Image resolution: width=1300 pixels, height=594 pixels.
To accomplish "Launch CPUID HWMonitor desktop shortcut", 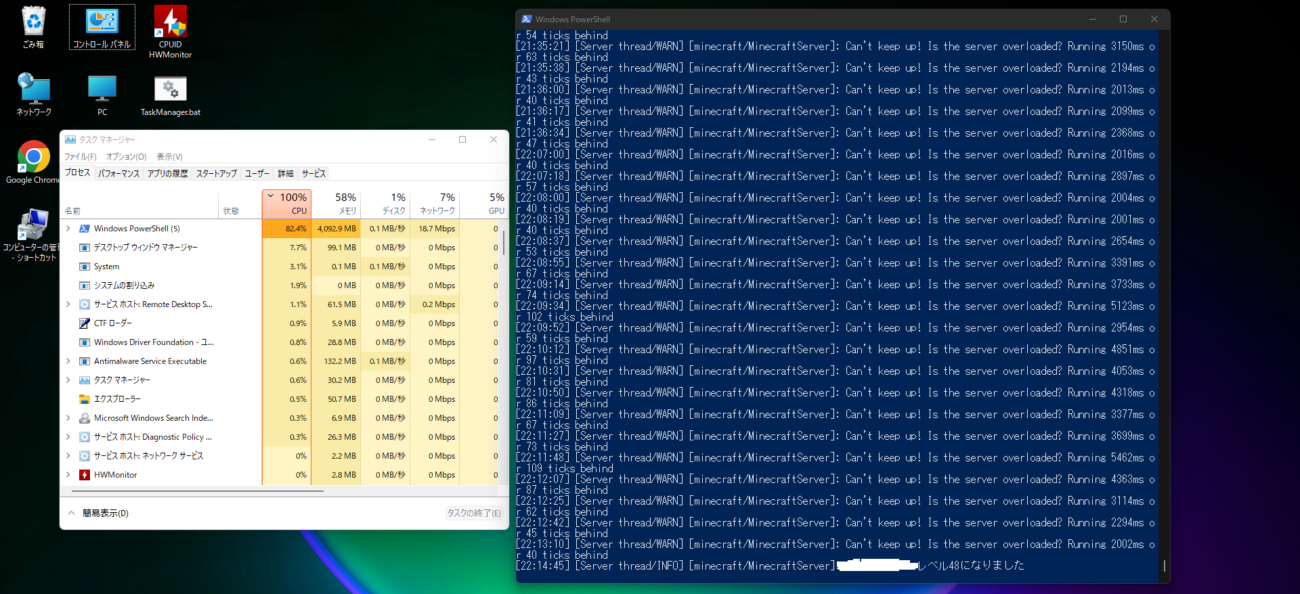I will (x=170, y=31).
